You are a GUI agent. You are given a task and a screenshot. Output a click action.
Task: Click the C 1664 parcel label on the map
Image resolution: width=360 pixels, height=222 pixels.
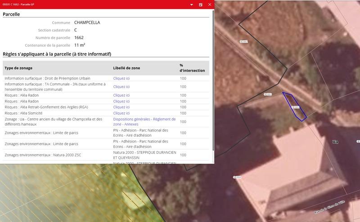[x=237, y=177]
